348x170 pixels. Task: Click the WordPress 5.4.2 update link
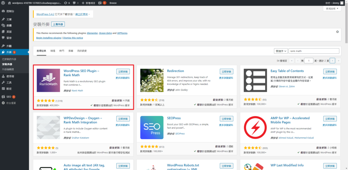pos(46,14)
